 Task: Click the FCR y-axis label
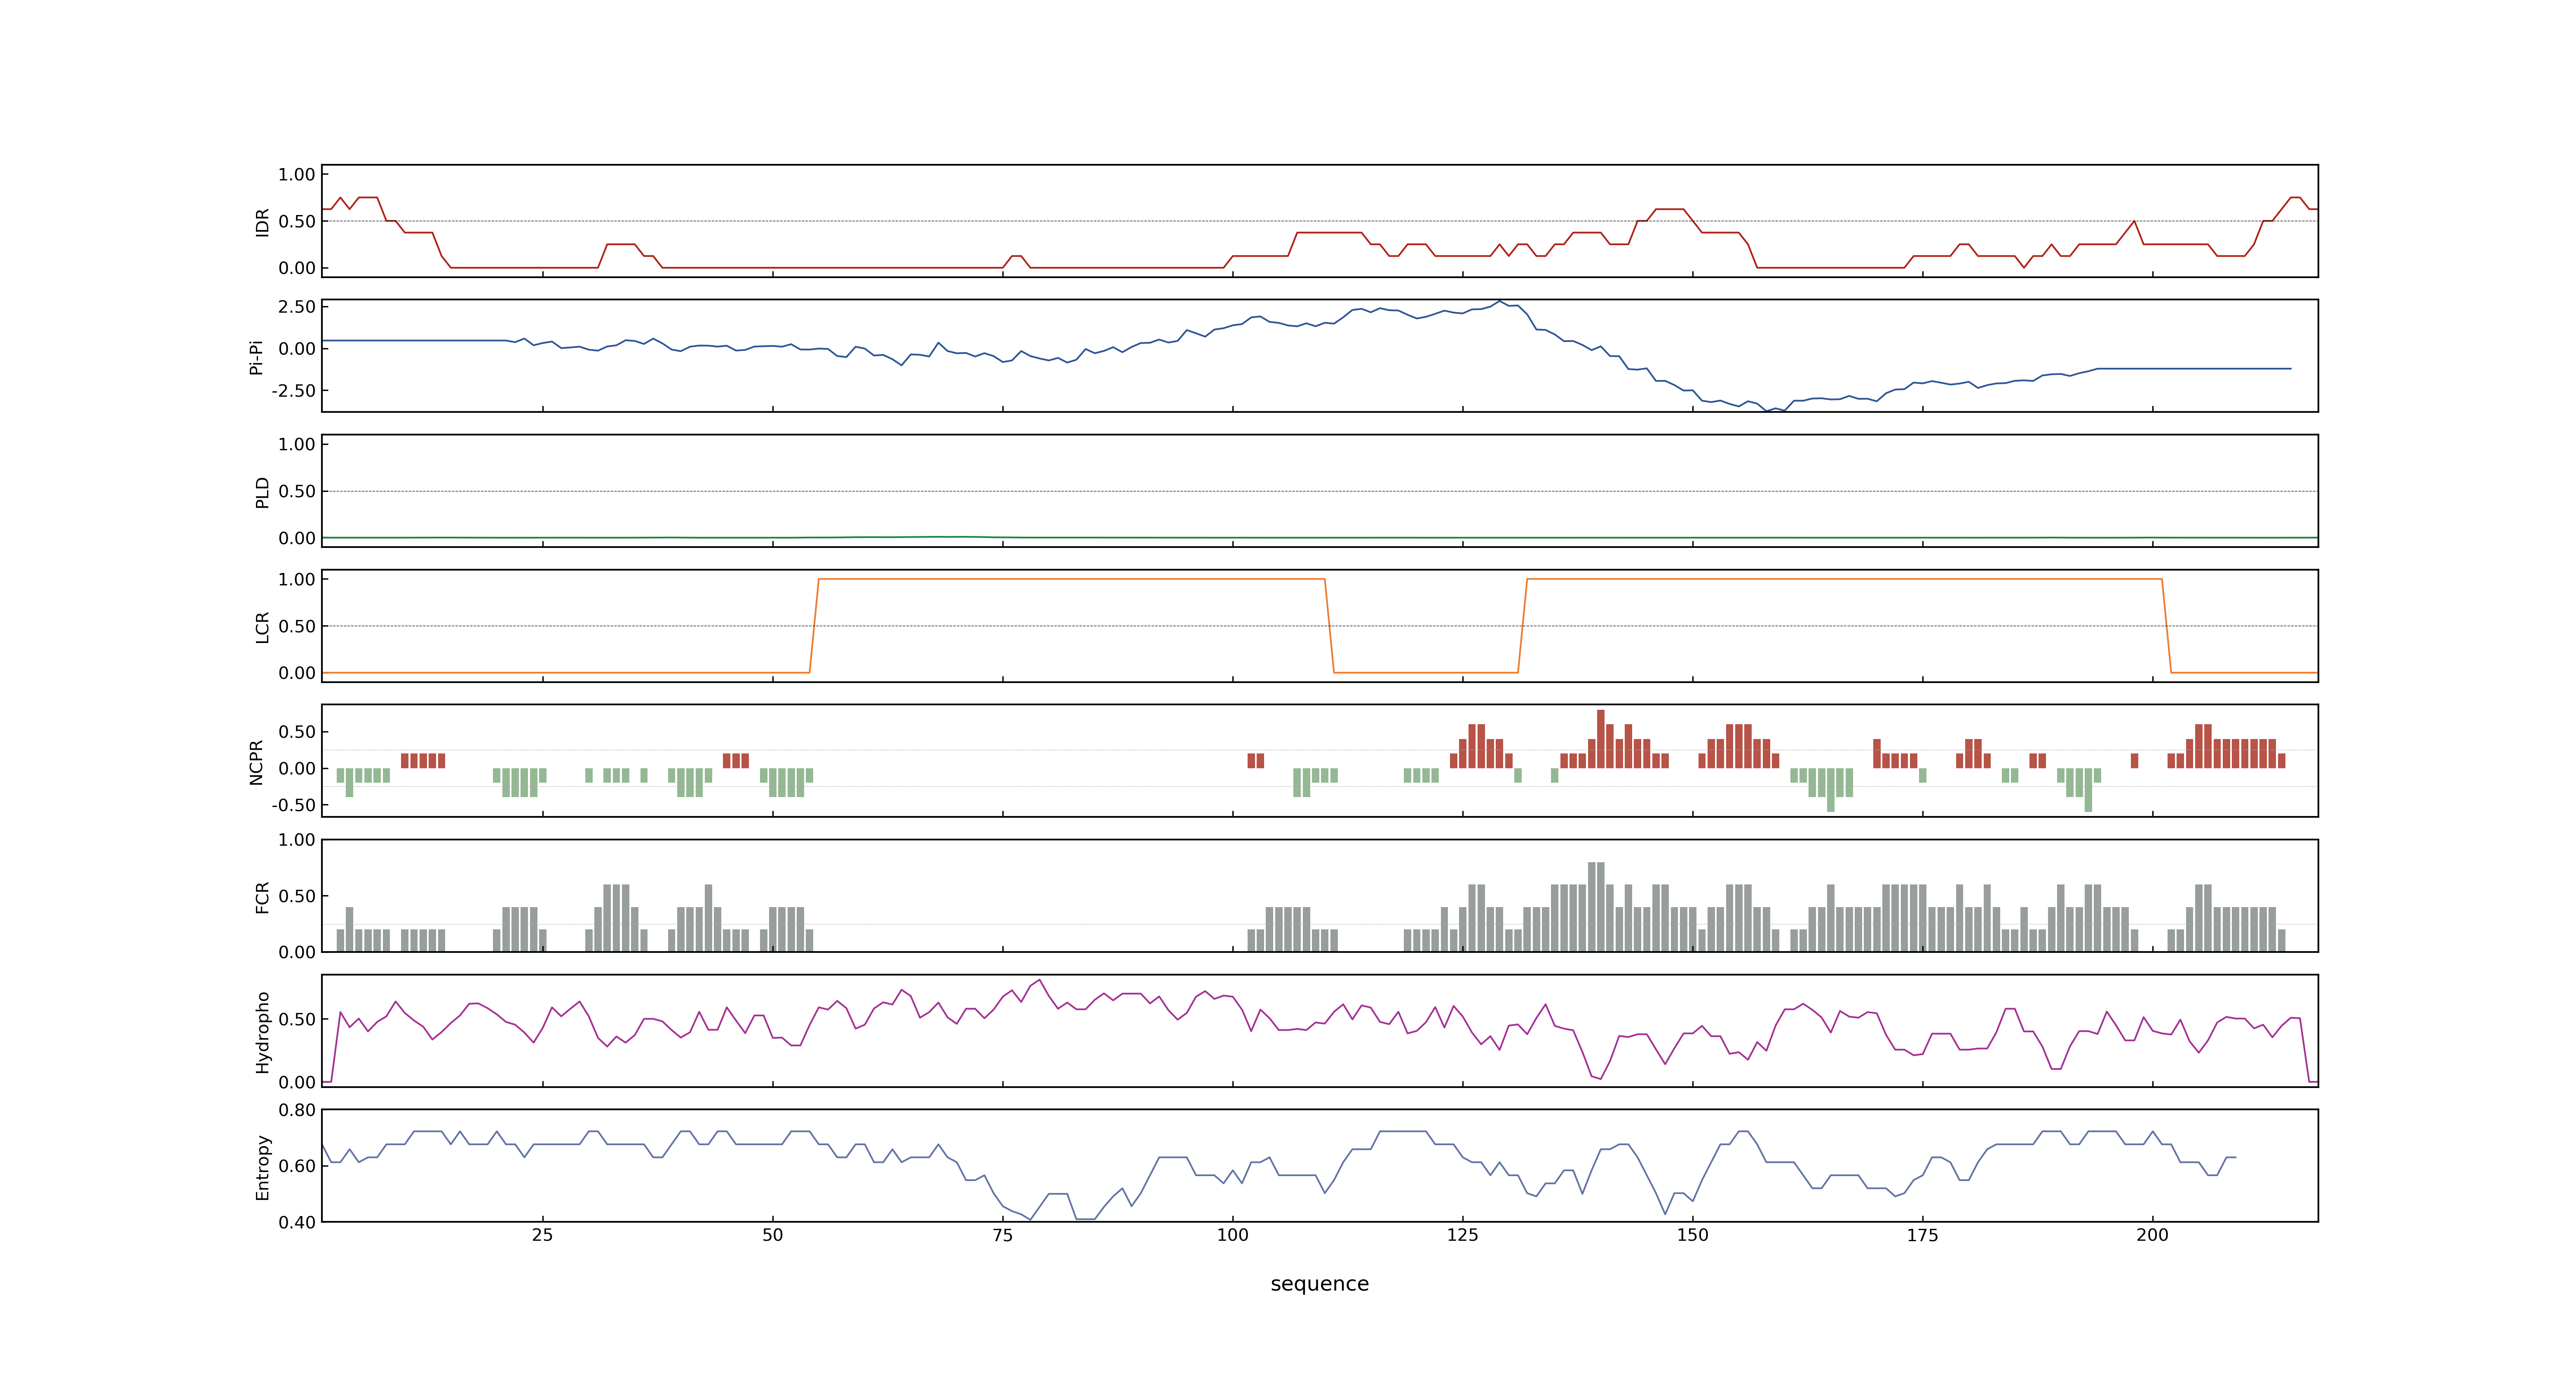(x=262, y=896)
